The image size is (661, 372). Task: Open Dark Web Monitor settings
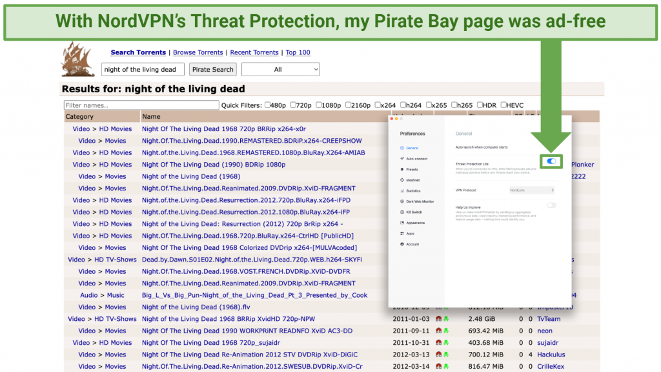[x=420, y=201]
